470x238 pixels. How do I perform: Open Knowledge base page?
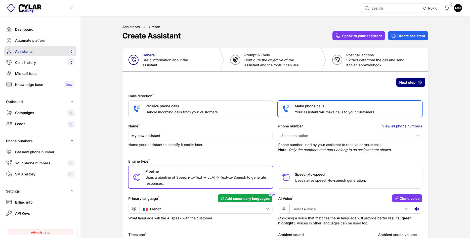pyautogui.click(x=40, y=84)
